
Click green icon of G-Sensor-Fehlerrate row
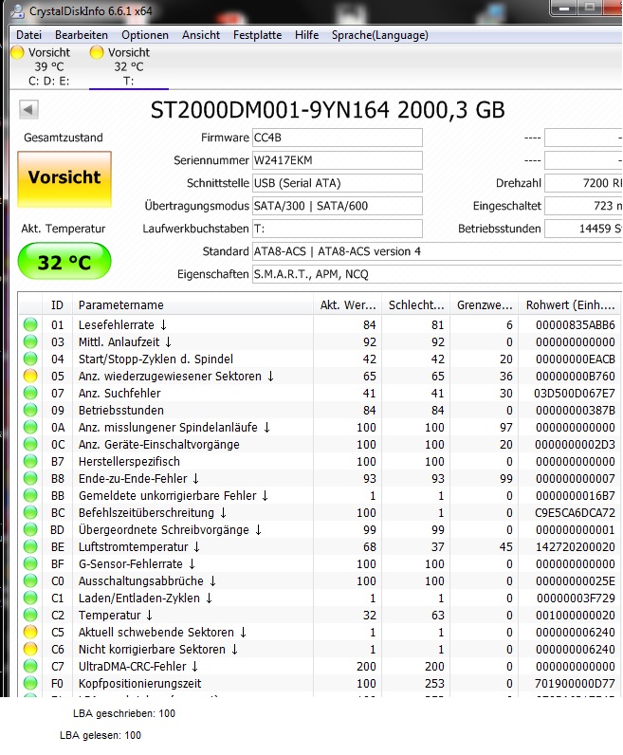click(x=30, y=563)
